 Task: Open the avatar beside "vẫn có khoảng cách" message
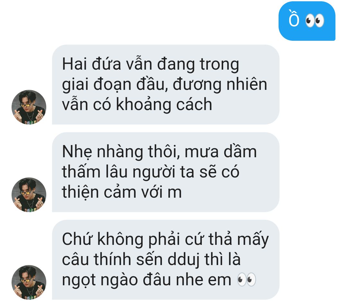click(x=29, y=107)
